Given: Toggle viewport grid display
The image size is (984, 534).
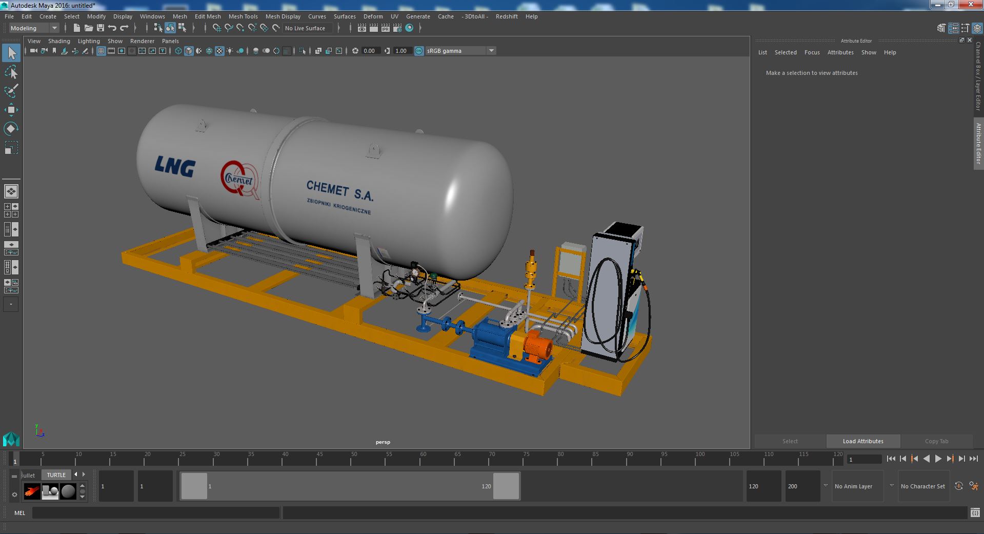Looking at the screenshot, I should click(101, 51).
